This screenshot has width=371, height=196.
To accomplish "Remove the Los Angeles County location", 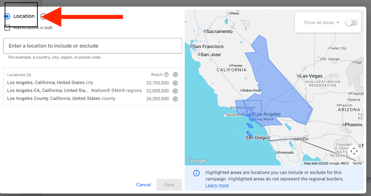I will pyautogui.click(x=175, y=99).
